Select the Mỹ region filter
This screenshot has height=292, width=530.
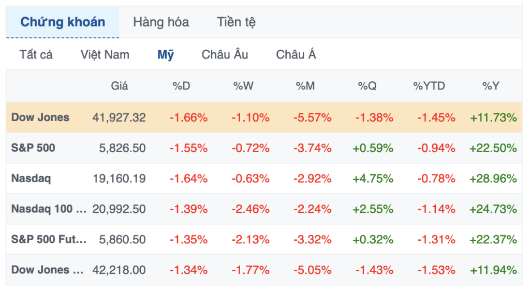(166, 54)
